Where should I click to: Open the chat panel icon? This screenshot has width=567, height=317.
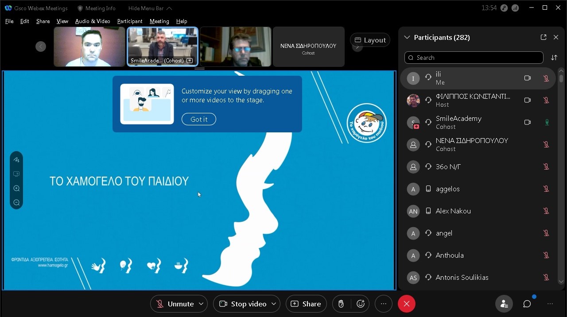(527, 304)
